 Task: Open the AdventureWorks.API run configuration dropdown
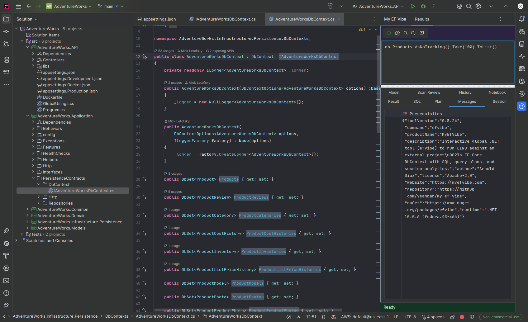point(378,6)
